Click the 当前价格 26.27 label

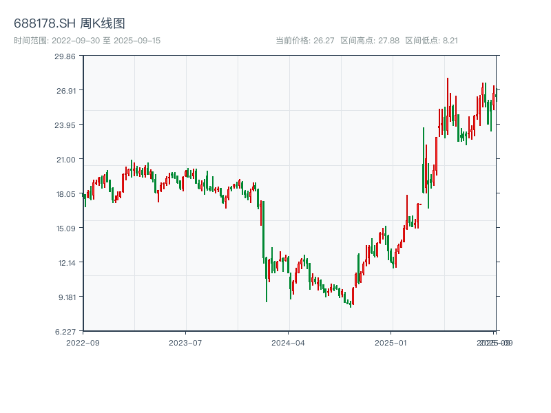pyautogui.click(x=304, y=41)
